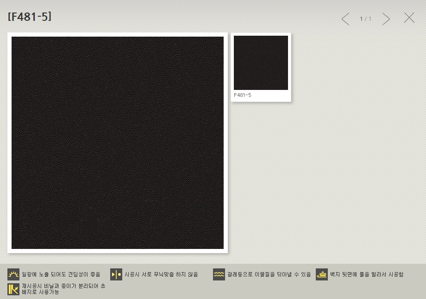Click the '일광에 노출 되어도 견딤성이 좋음' text

click(x=61, y=274)
